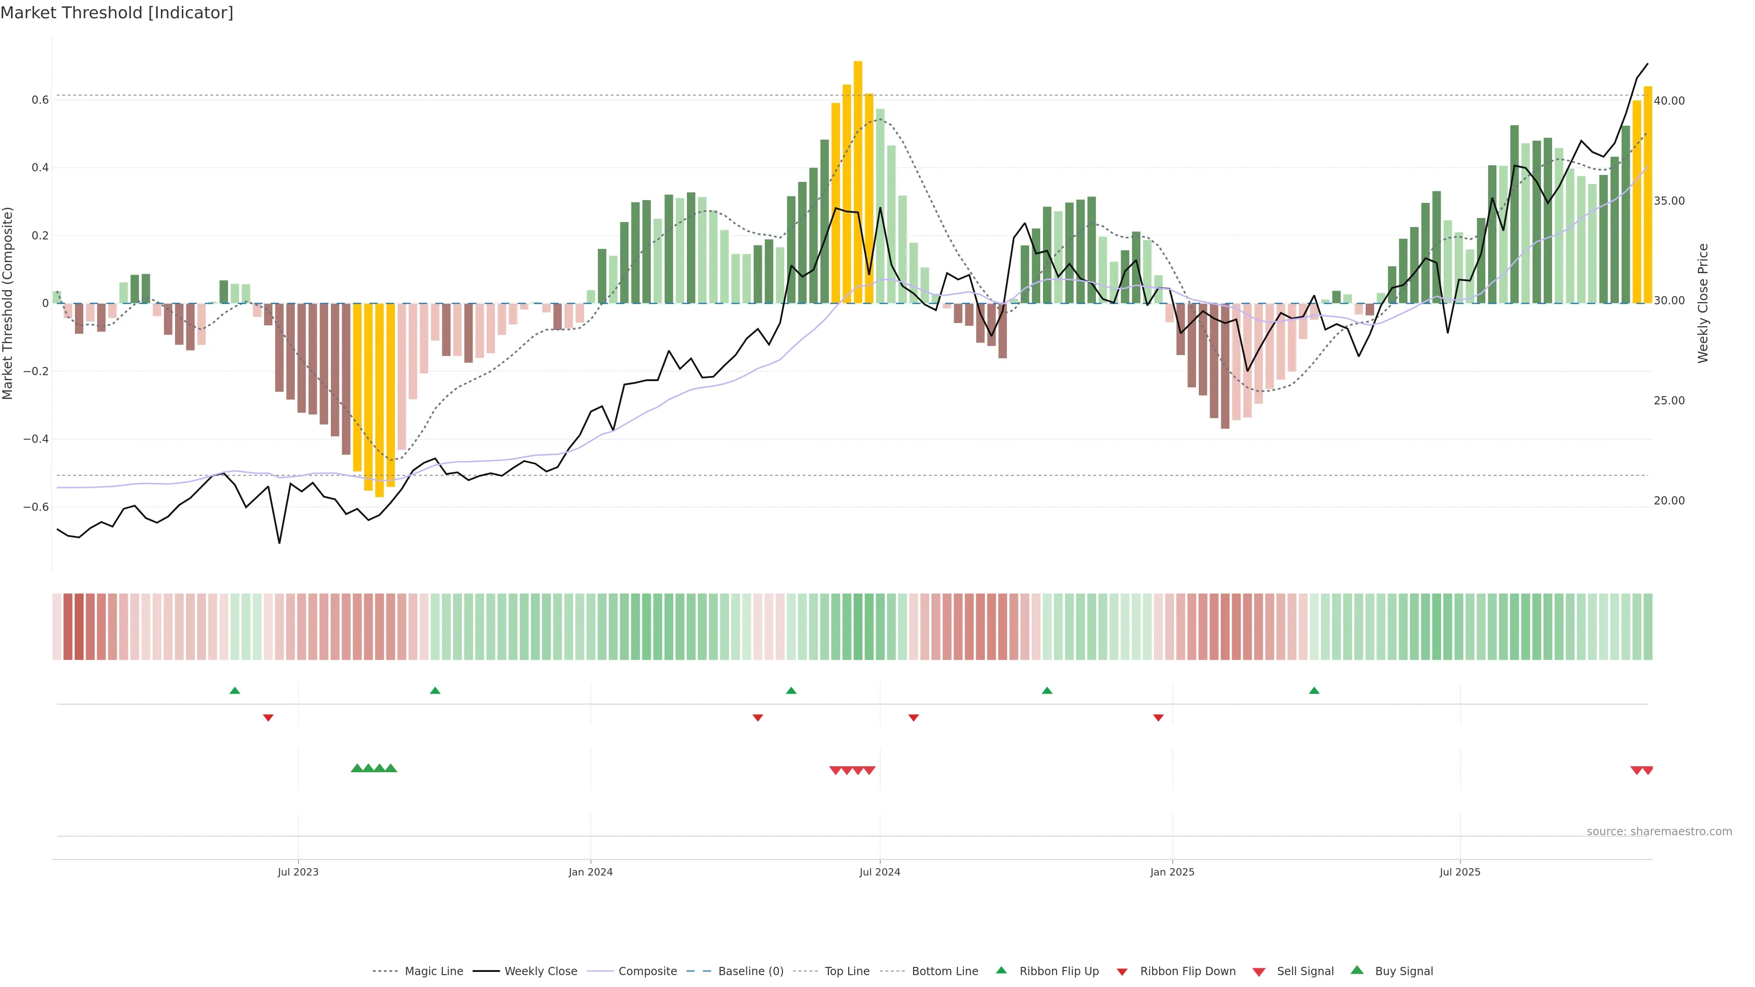The width and height of the screenshot is (1755, 987).
Task: Click the 40.00 weekly close price label
Action: click(1669, 101)
